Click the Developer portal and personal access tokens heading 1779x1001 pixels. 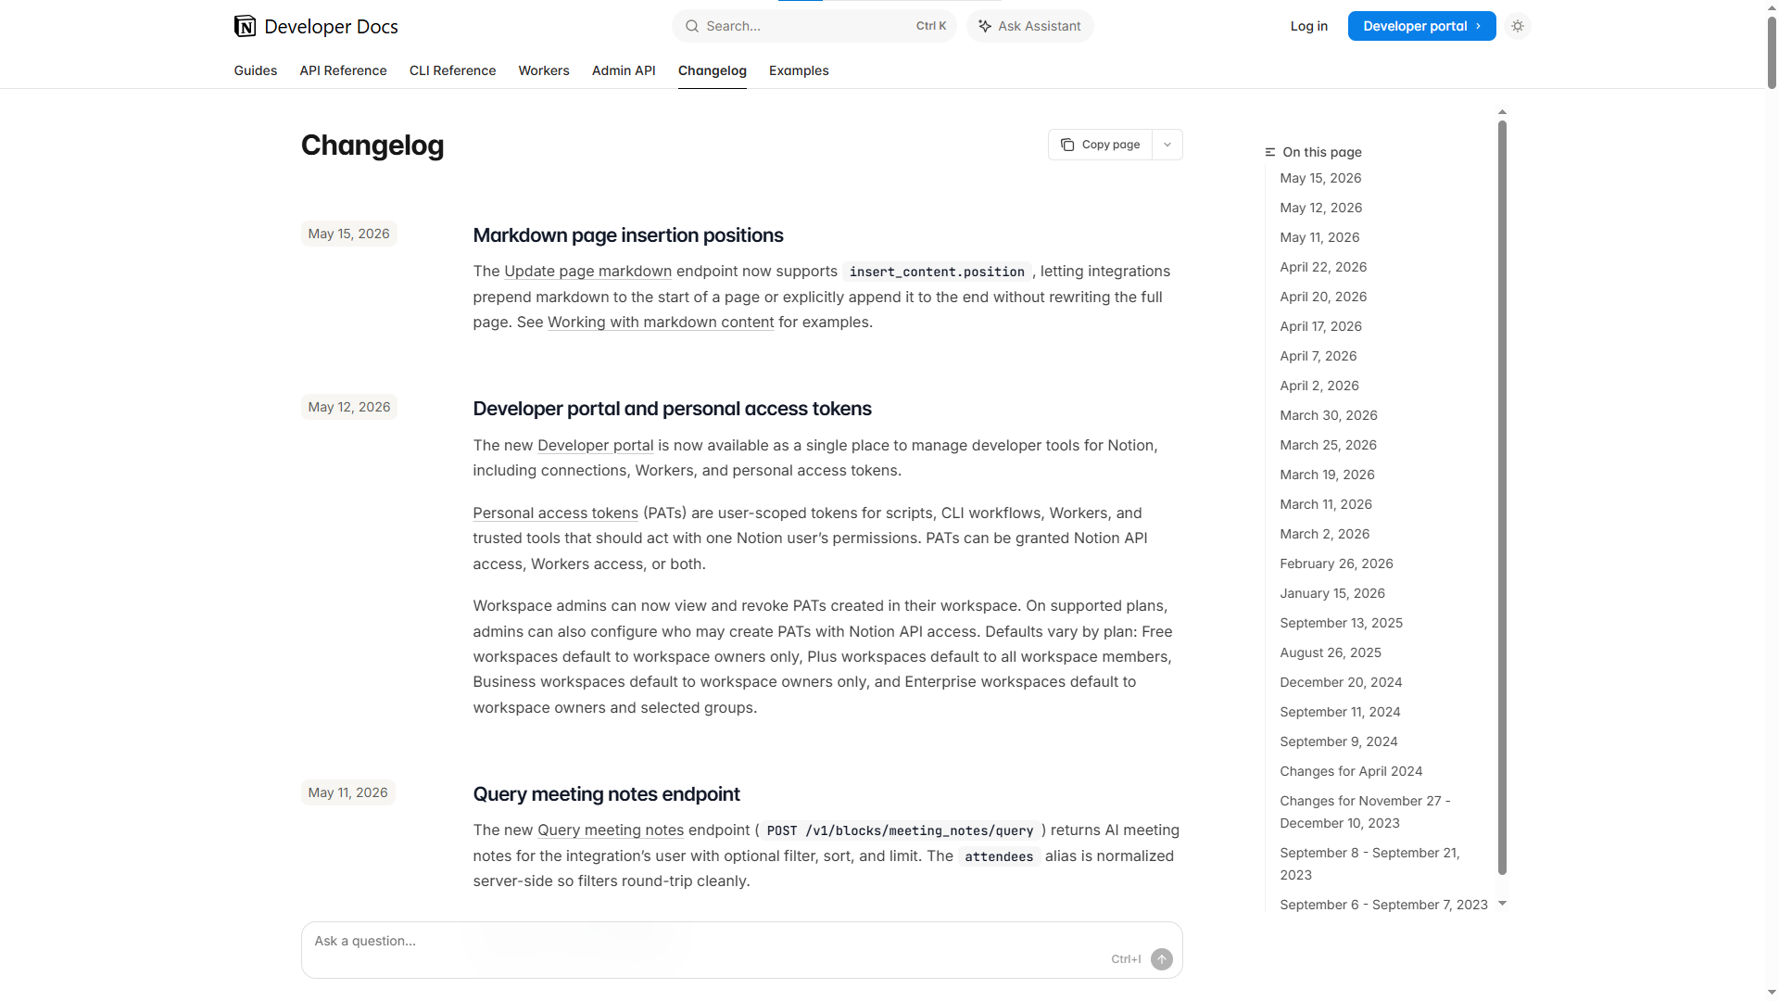pos(672,409)
